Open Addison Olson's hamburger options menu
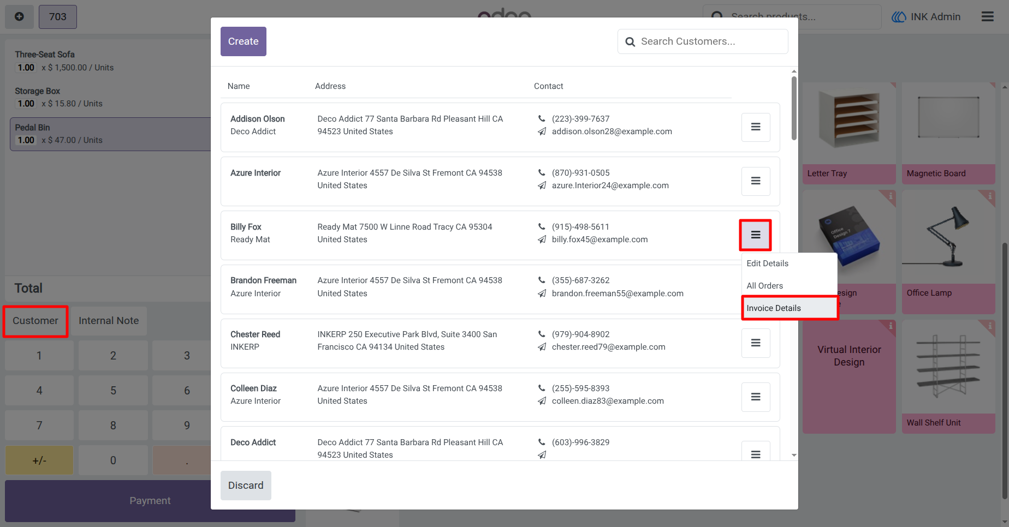1009x527 pixels. click(x=756, y=127)
